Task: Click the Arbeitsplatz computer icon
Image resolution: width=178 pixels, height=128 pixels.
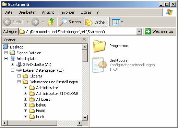Action: point(13,58)
